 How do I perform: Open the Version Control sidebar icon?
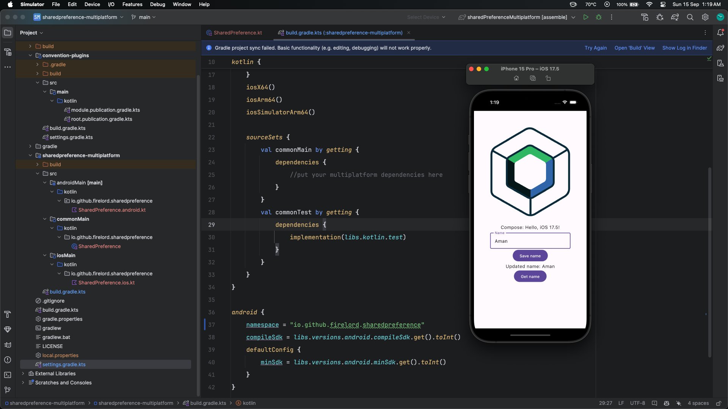8,390
